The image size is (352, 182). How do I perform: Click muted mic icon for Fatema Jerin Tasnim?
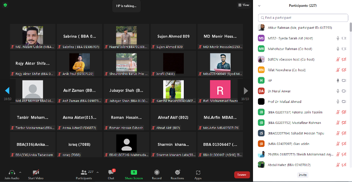[x=338, y=112]
